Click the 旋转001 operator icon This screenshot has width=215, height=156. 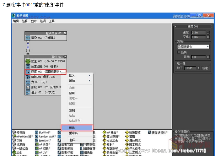[28, 77]
